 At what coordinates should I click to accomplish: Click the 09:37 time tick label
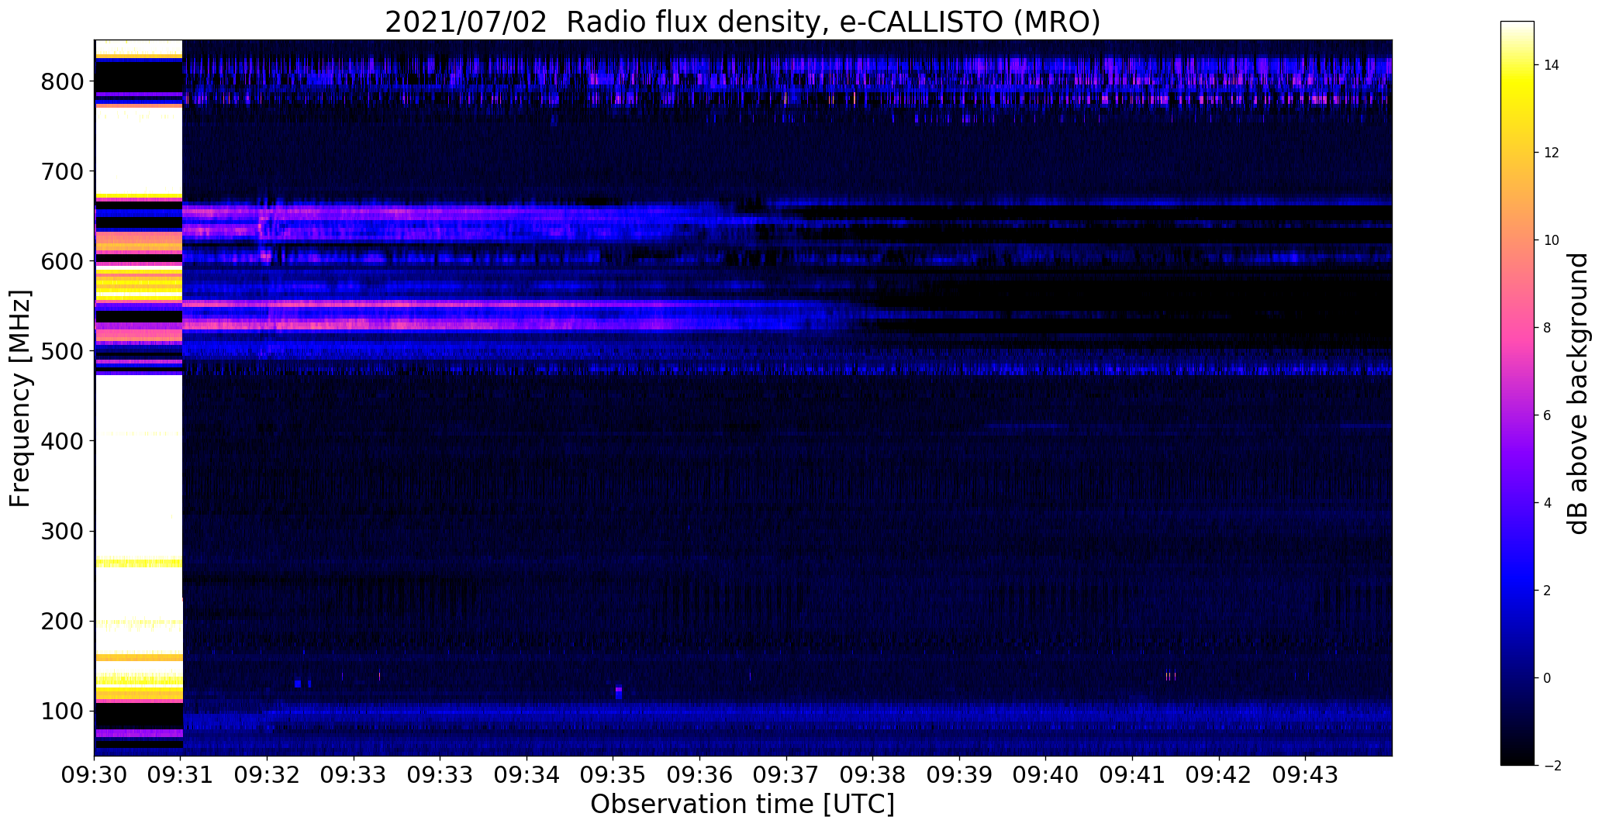click(786, 776)
